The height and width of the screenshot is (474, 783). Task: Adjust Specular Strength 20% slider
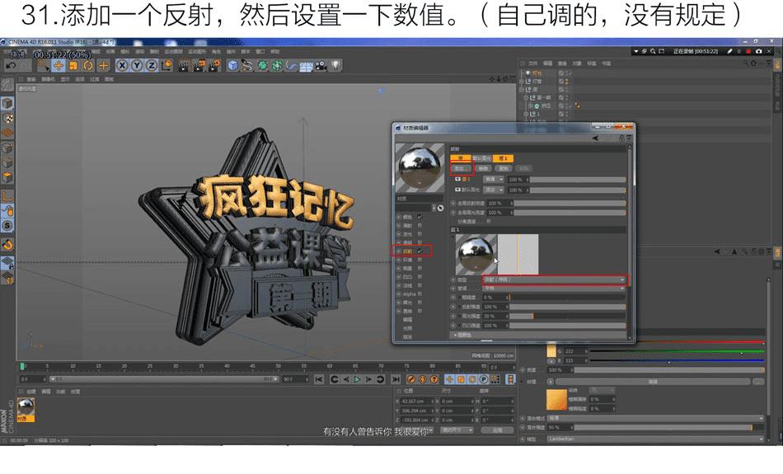[x=567, y=316]
